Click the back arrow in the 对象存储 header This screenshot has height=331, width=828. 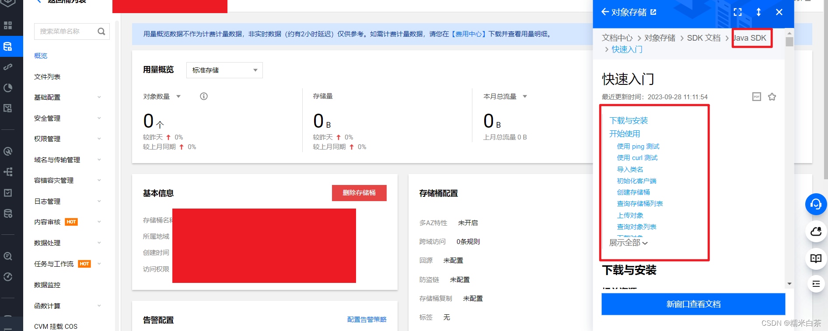pyautogui.click(x=605, y=12)
